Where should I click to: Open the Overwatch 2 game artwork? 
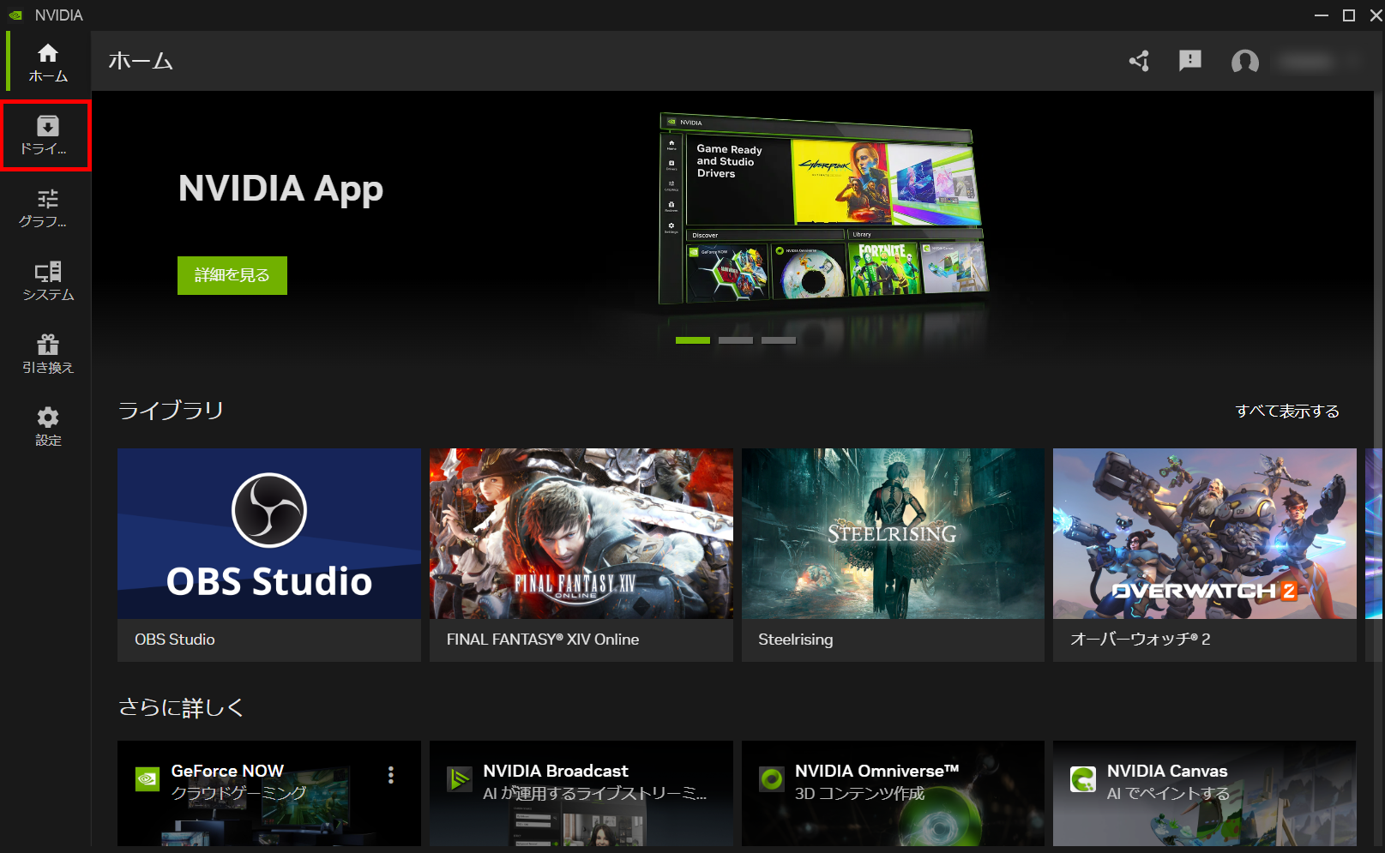tap(1205, 533)
